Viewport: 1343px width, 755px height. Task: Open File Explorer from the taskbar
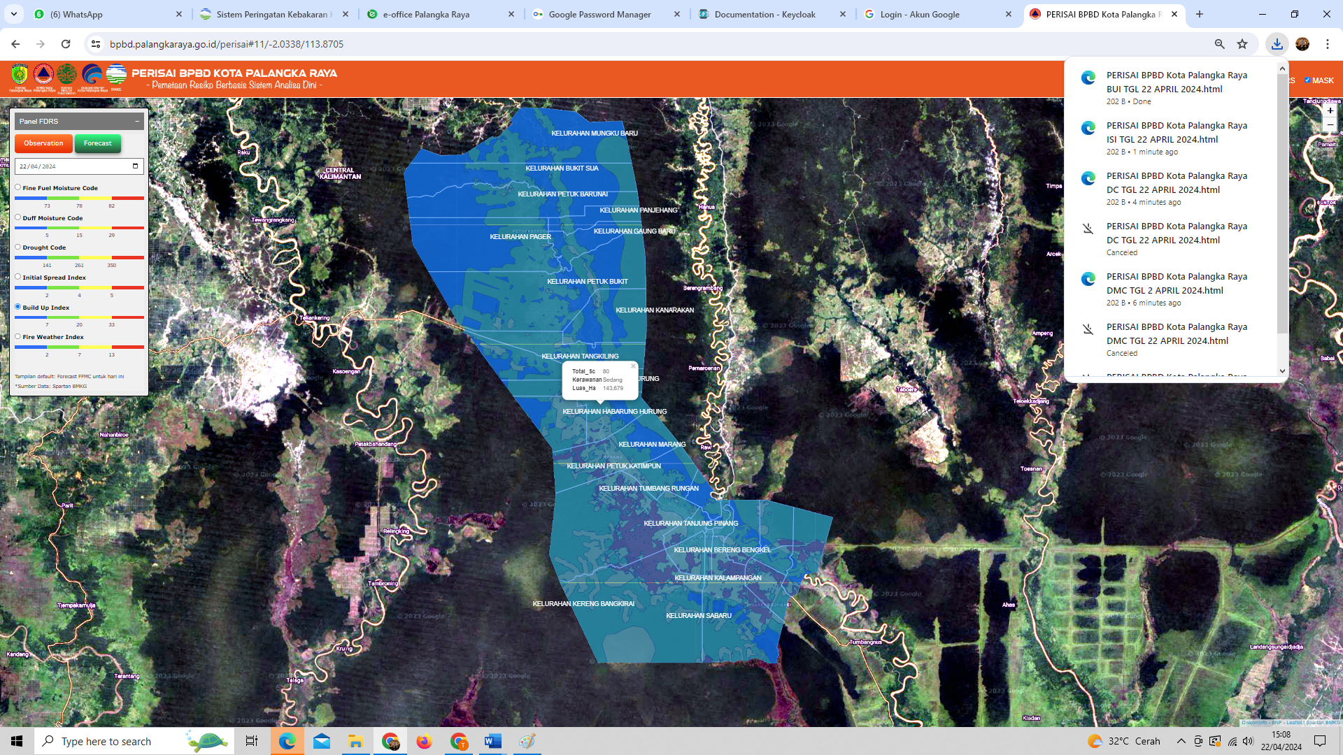[x=355, y=741]
